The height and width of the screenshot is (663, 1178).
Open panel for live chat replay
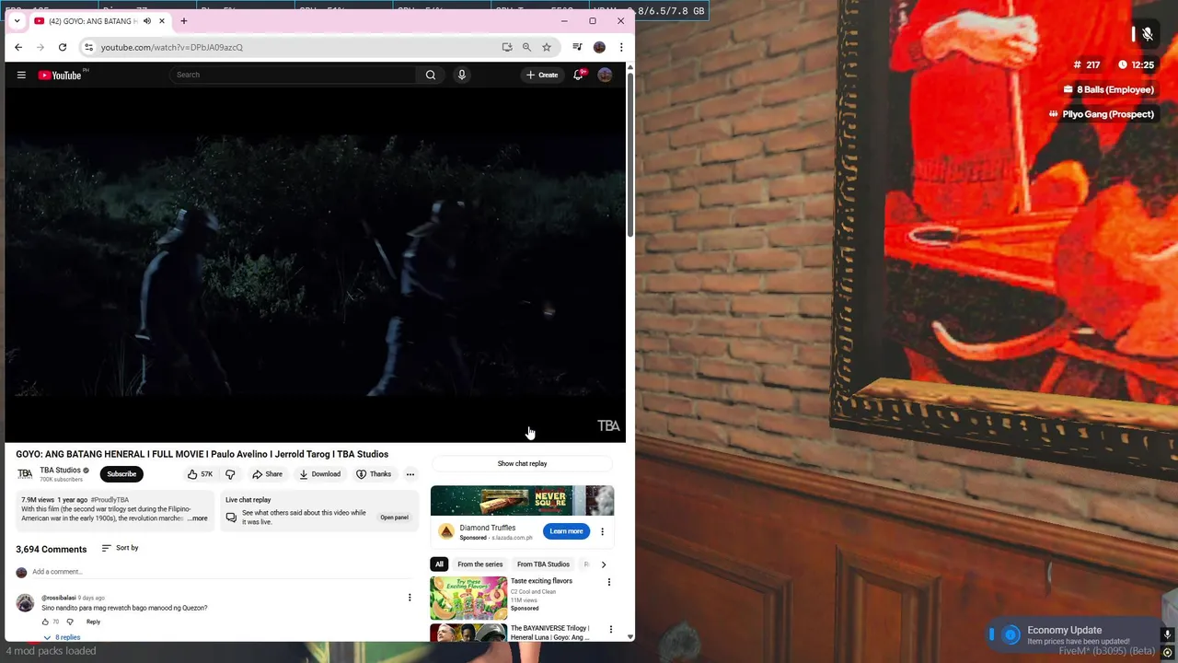[x=394, y=518]
